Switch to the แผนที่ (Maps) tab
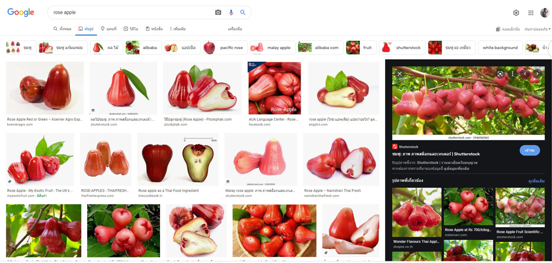The width and height of the screenshot is (552, 263). 108,29
